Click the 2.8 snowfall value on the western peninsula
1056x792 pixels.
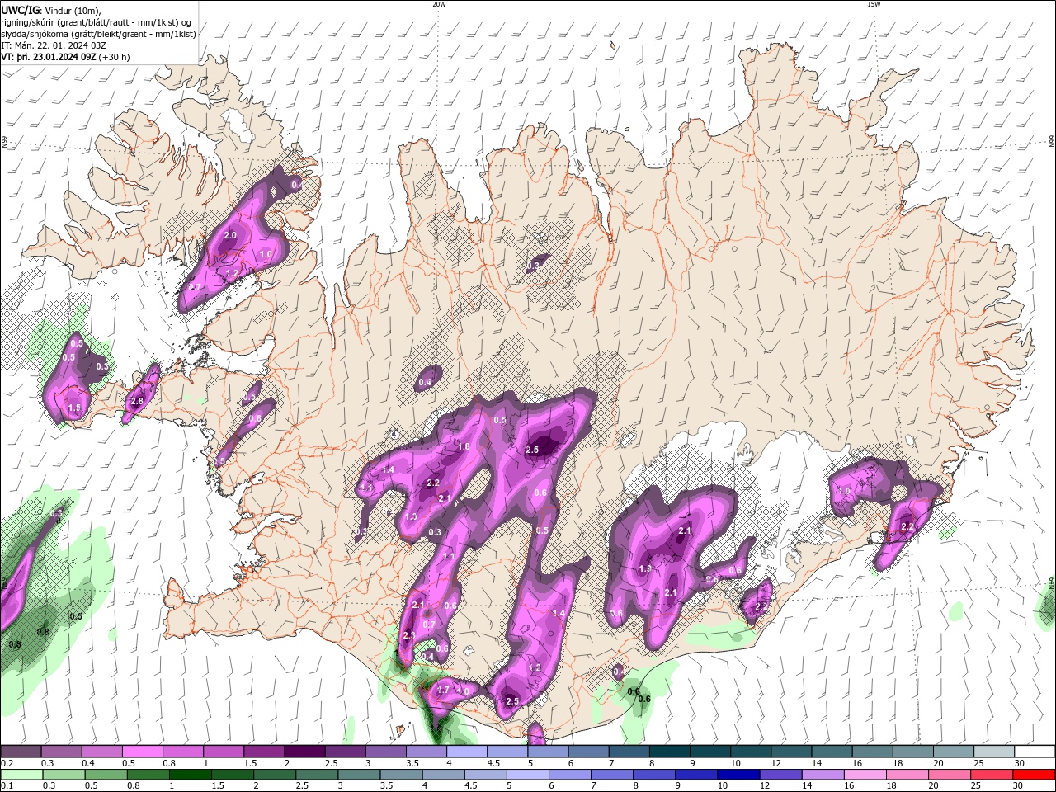137,401
